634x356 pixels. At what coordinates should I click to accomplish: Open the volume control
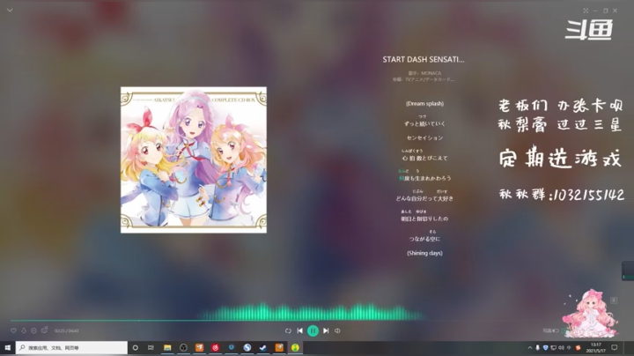[x=337, y=330]
